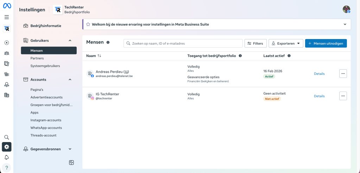Expand the welcome banner chevron
This screenshot has height=173, width=360.
pyautogui.click(x=345, y=24)
